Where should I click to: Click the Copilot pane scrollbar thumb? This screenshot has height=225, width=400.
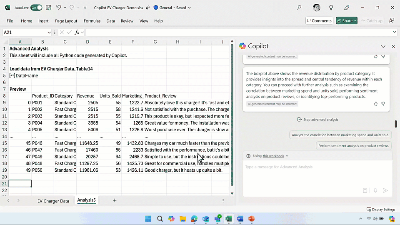[395, 124]
